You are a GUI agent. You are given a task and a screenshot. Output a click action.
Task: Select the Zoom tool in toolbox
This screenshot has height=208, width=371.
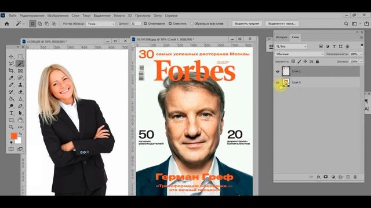click(11, 127)
